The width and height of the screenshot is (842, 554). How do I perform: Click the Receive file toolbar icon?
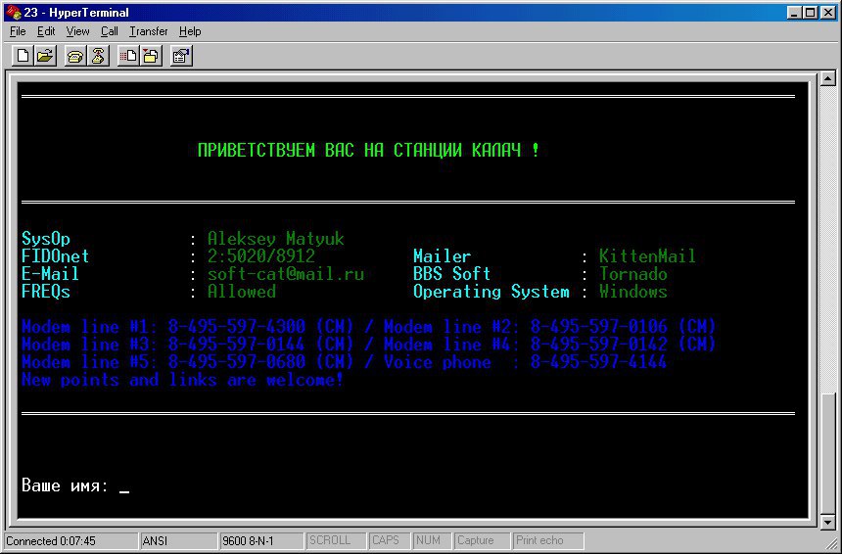point(152,56)
